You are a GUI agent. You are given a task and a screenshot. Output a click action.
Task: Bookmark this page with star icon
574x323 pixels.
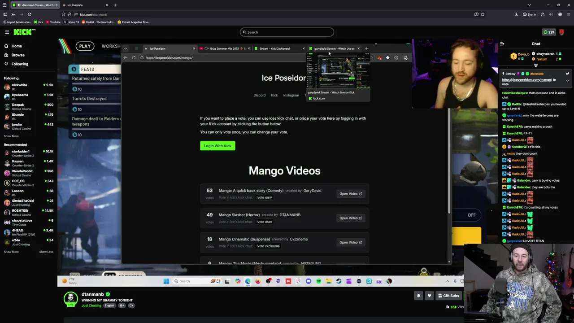coord(483,14)
